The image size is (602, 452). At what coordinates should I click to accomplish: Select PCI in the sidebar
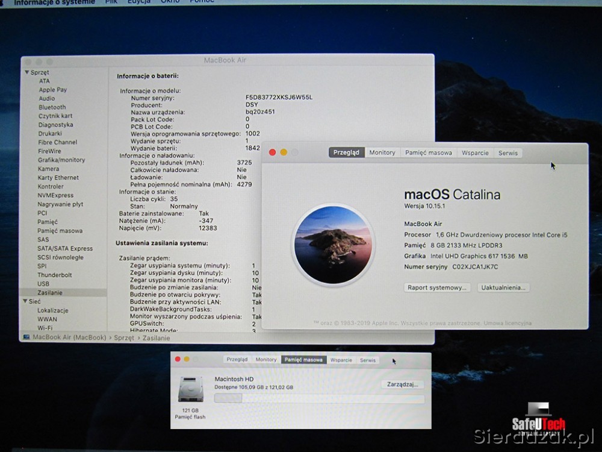click(42, 213)
